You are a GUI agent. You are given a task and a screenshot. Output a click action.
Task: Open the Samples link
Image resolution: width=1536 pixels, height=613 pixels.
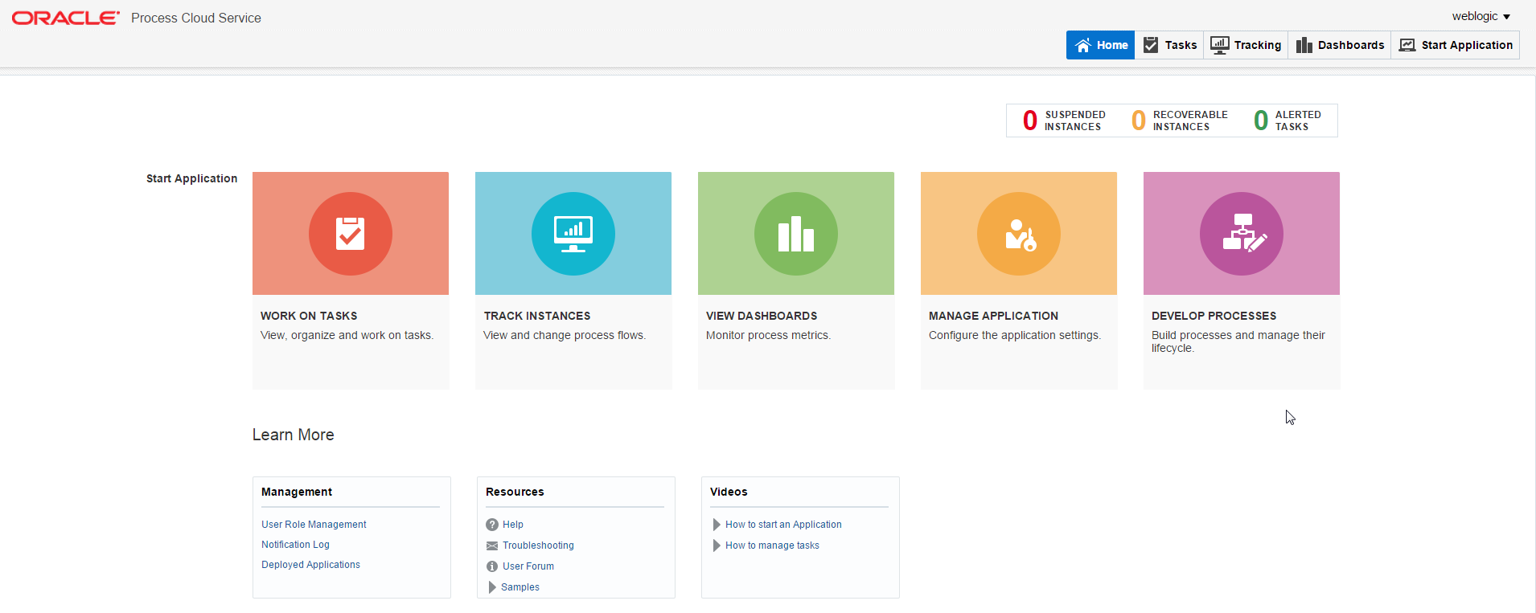(x=520, y=587)
